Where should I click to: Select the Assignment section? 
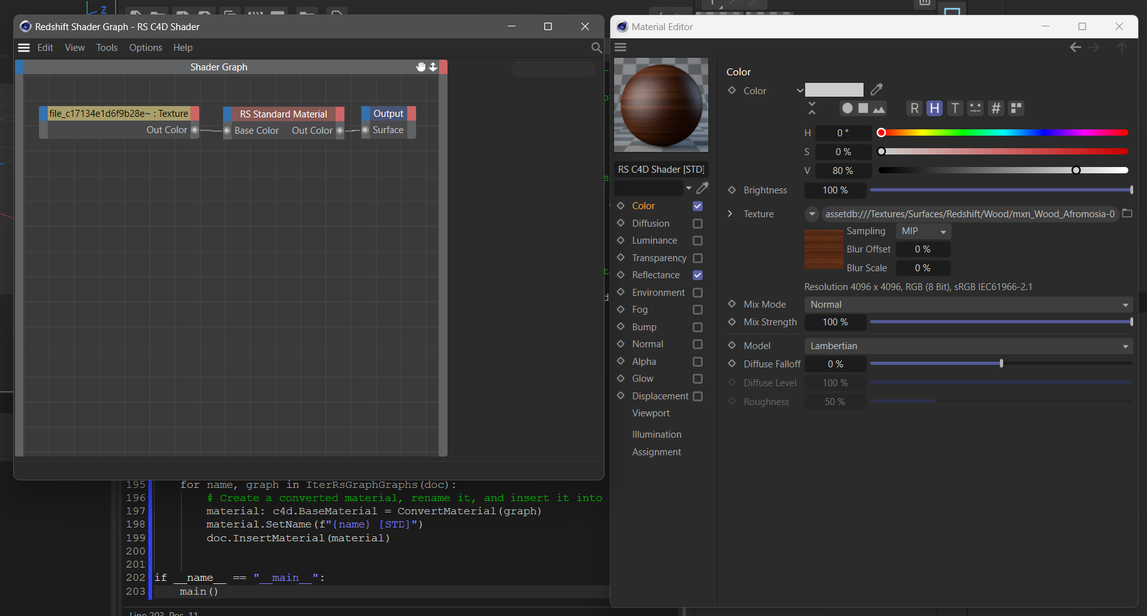pos(657,452)
